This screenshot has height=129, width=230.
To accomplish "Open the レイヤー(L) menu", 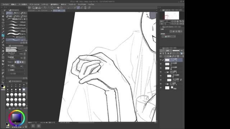I will tap(45, 4).
